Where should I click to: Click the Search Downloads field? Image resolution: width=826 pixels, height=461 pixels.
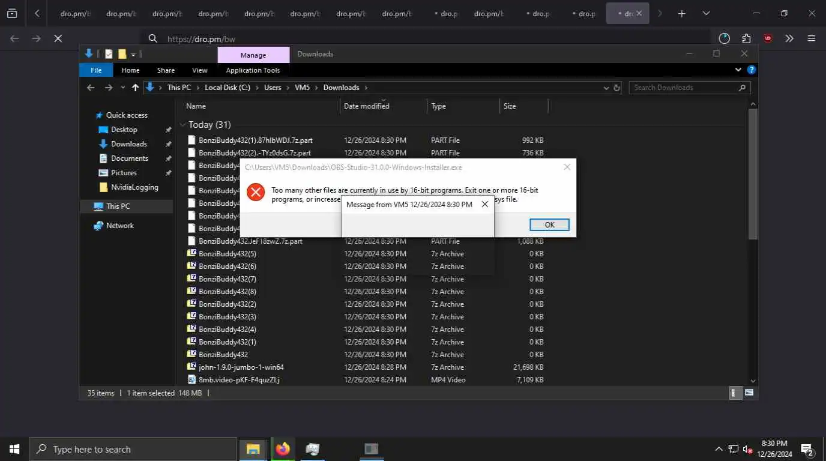coord(689,88)
